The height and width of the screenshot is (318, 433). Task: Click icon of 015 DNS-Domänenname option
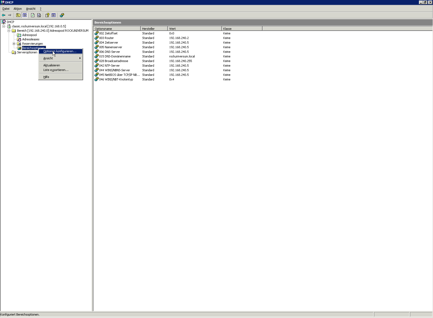coord(96,56)
